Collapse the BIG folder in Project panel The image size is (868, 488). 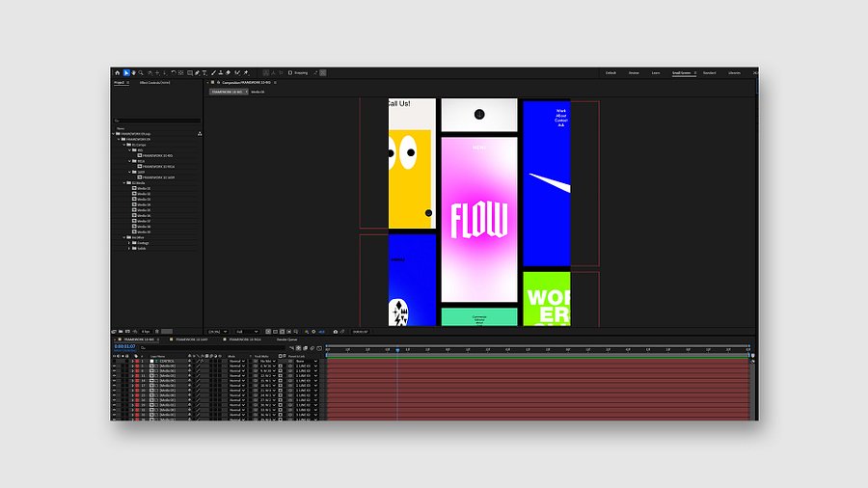click(129, 149)
